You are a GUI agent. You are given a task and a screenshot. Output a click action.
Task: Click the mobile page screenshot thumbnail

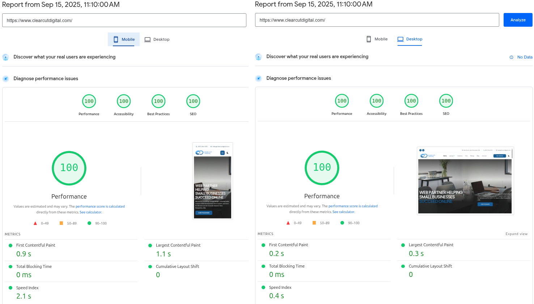pos(213,181)
